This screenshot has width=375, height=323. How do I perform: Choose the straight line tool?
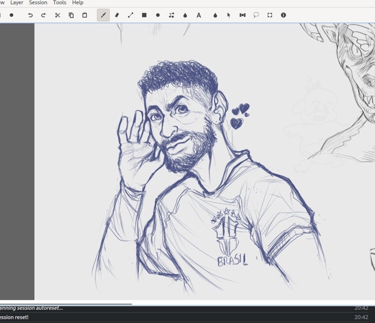[x=131, y=15]
